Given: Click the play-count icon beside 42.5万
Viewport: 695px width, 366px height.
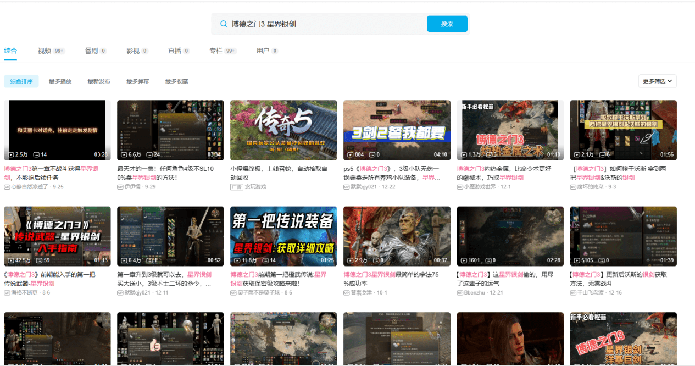Looking at the screenshot, I should [12, 260].
